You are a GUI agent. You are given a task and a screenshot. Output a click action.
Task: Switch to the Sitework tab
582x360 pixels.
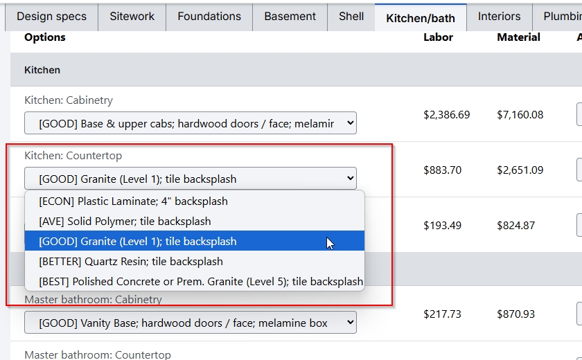[x=132, y=17]
